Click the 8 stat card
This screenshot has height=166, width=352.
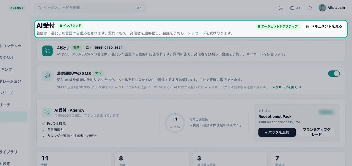click(x=152, y=159)
